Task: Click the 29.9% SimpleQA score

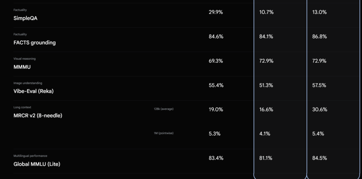Action: point(216,12)
